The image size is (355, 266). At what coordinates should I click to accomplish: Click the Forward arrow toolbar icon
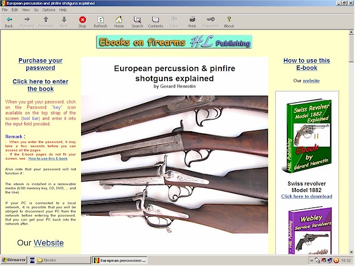[27, 20]
